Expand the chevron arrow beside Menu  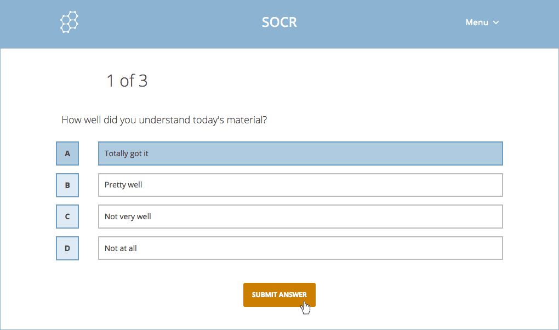pyautogui.click(x=496, y=22)
